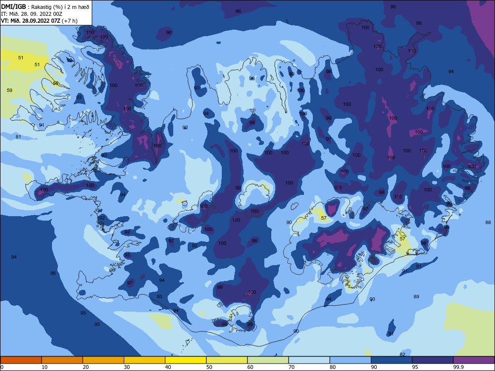Viewport: 495px width, 371px height.
Task: Click the dark orange 0–10 legend swatch
Action: [21, 360]
